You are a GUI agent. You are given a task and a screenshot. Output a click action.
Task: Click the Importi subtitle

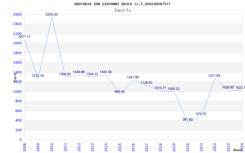click(x=123, y=10)
